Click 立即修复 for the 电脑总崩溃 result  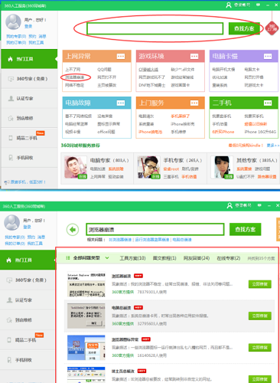coord(260,316)
